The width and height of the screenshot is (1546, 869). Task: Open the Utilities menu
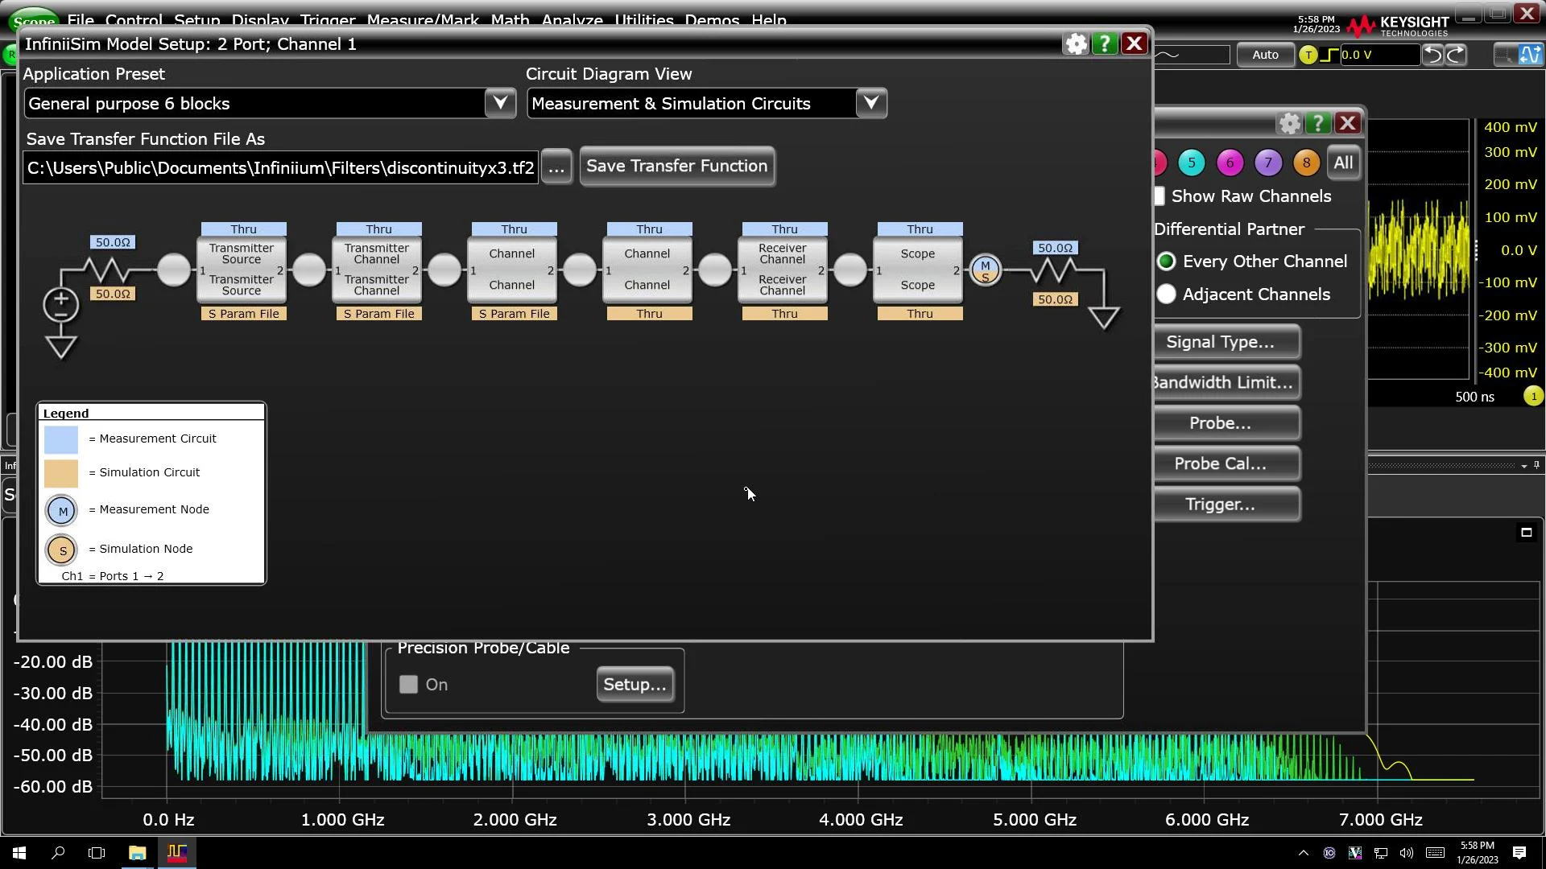tap(644, 20)
